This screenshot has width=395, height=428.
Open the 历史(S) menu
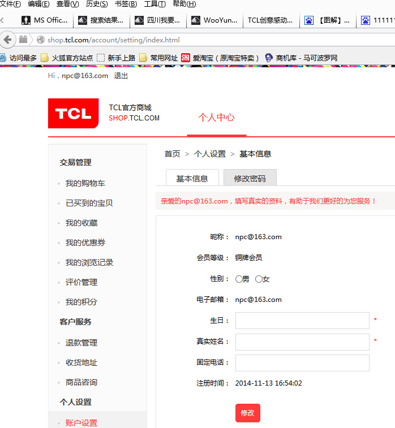[x=97, y=4]
